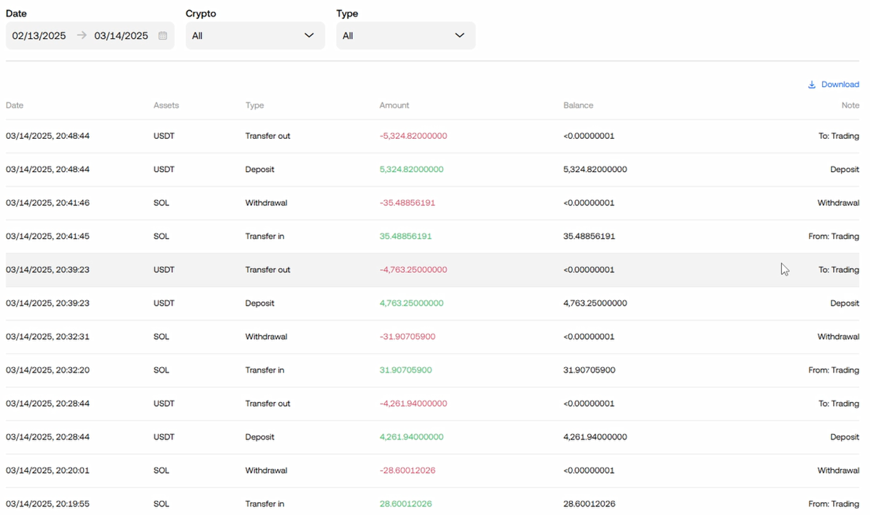Expand the Crypto dropdown
Image resolution: width=870 pixels, height=515 pixels.
(x=255, y=36)
